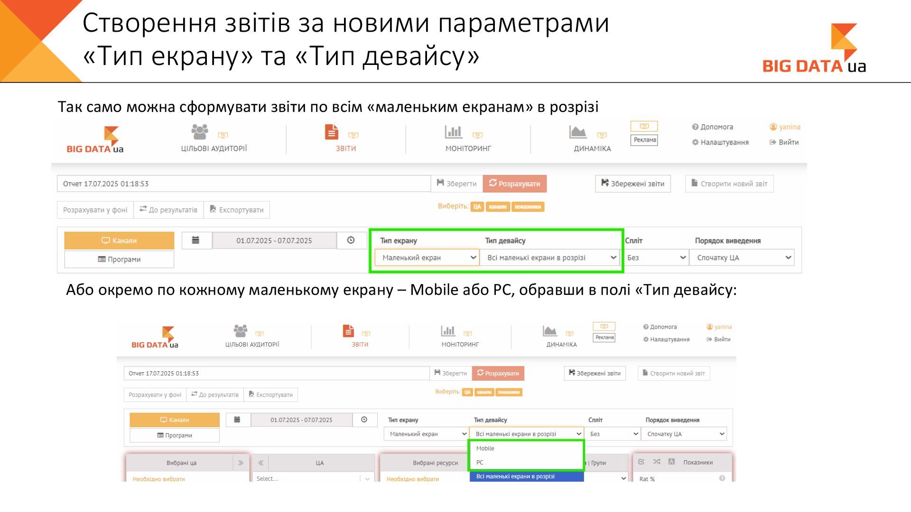The width and height of the screenshot is (911, 512).
Task: Click Створити новий звіт in upper screenshot
Action: point(729,183)
